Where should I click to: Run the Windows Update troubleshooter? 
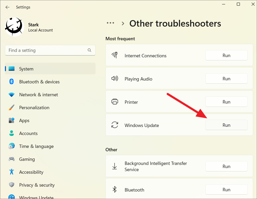tap(226, 125)
